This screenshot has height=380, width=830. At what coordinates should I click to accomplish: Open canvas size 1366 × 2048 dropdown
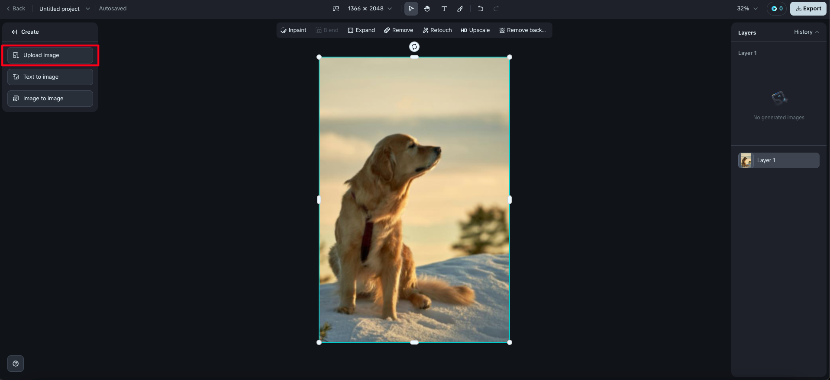click(370, 9)
